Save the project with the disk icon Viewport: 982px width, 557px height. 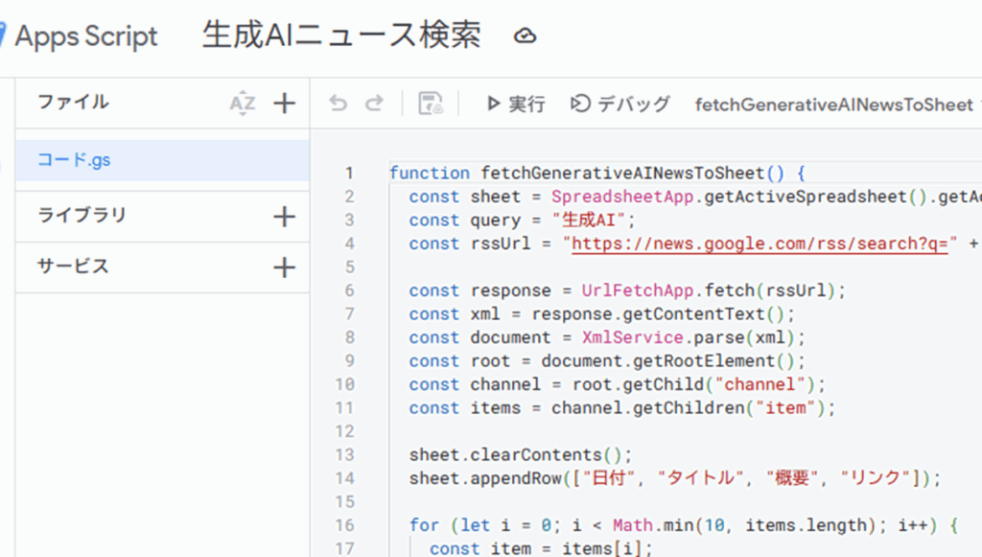click(x=431, y=104)
